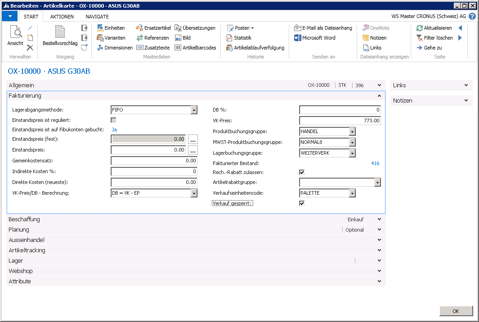Open Posten dropdown menu

coord(241,28)
